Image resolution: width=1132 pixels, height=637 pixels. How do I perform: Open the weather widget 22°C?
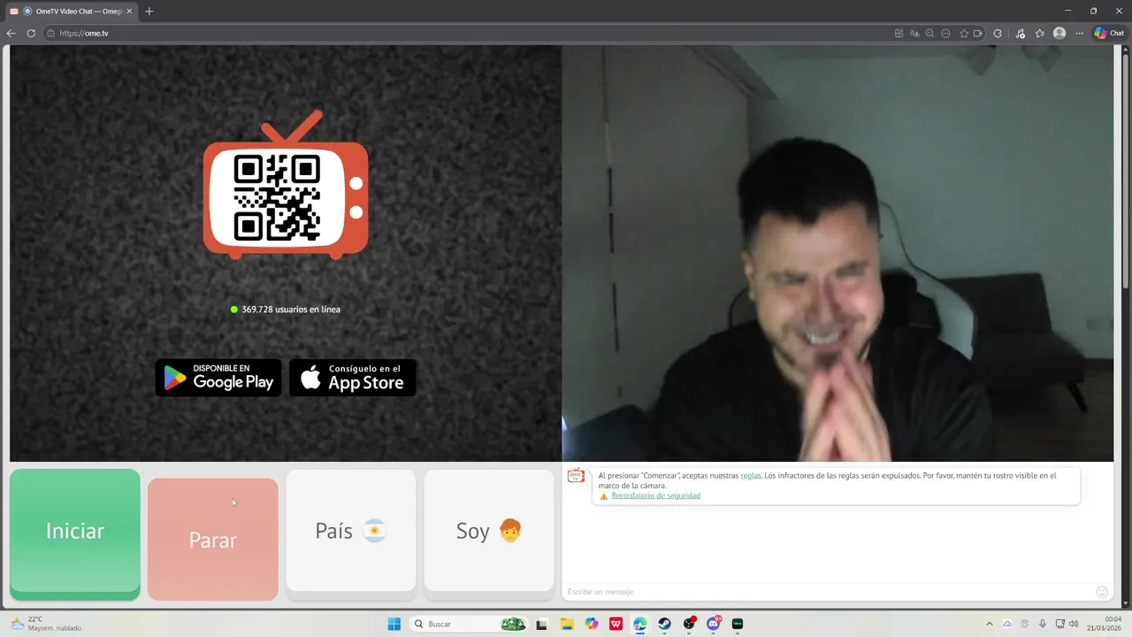tap(46, 624)
